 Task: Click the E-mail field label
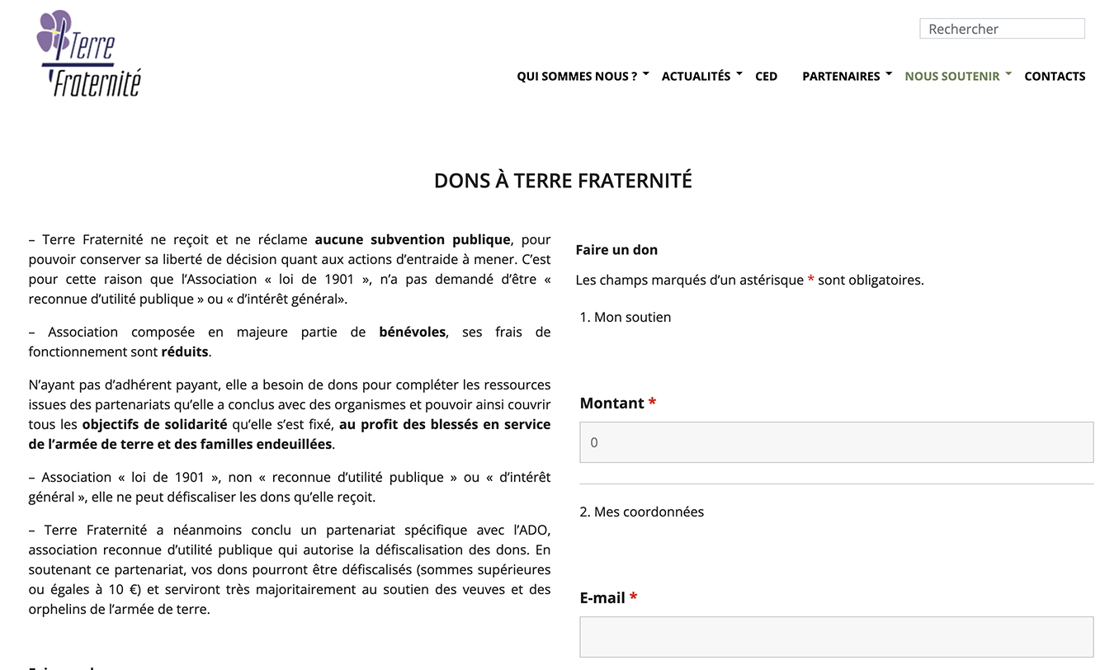(602, 598)
